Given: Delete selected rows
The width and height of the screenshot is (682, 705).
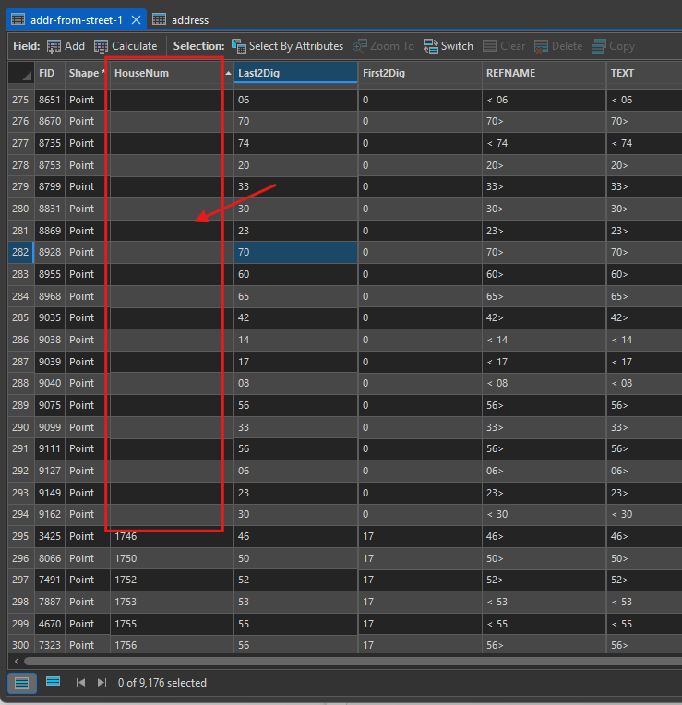Looking at the screenshot, I should (558, 46).
